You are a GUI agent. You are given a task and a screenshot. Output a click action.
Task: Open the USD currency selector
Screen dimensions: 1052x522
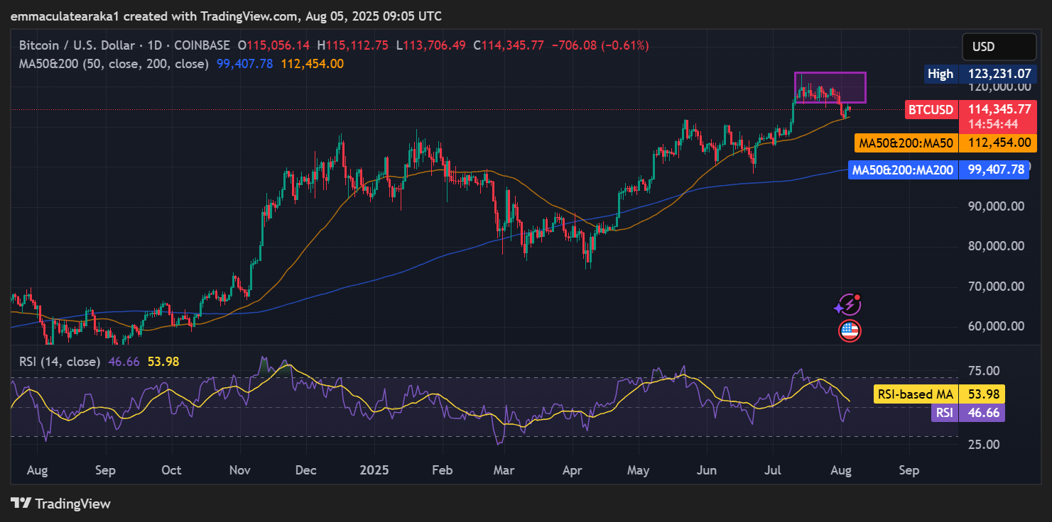click(x=999, y=47)
